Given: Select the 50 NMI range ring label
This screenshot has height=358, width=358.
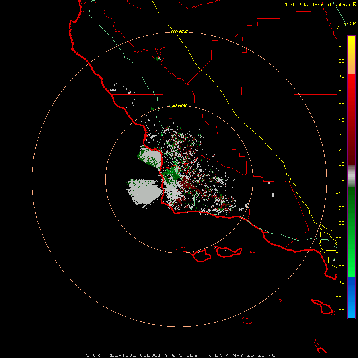Looking at the screenshot, I should pos(179,105).
